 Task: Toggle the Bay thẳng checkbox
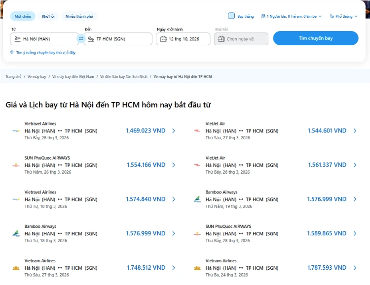(231, 16)
